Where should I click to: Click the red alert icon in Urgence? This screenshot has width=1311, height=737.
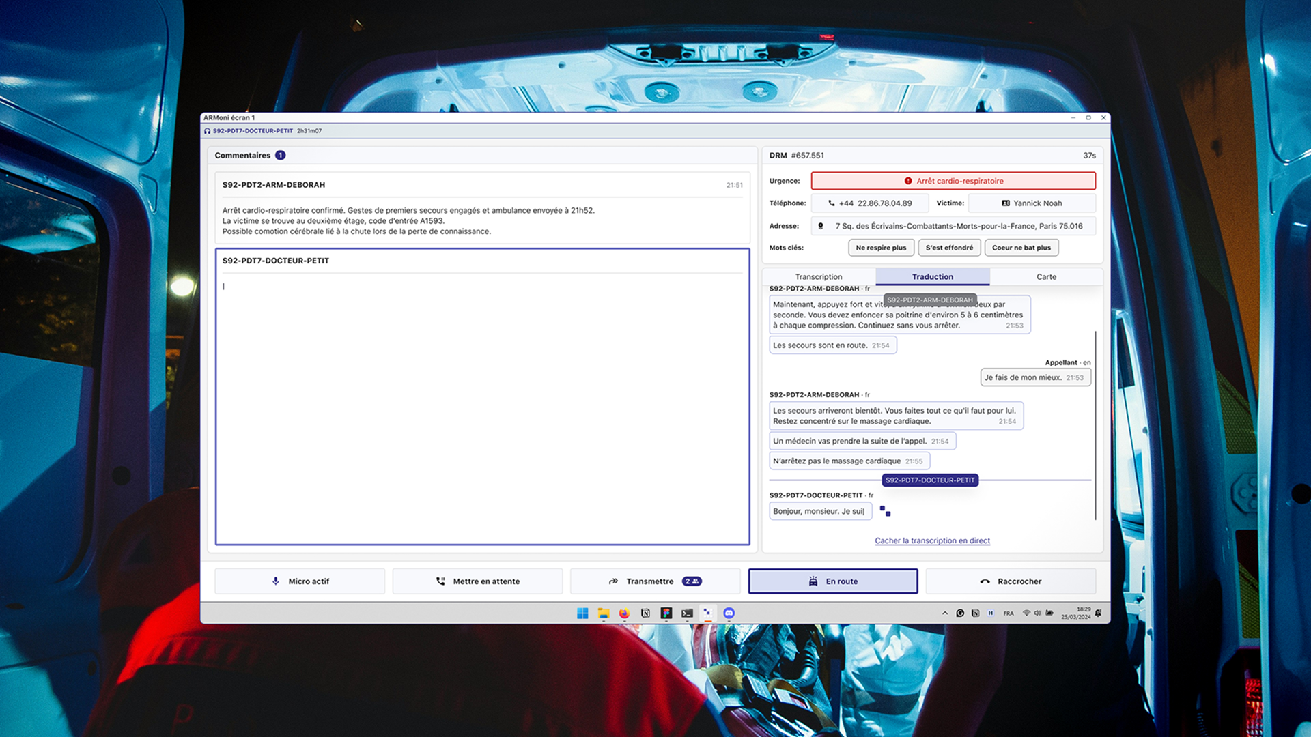click(x=908, y=181)
